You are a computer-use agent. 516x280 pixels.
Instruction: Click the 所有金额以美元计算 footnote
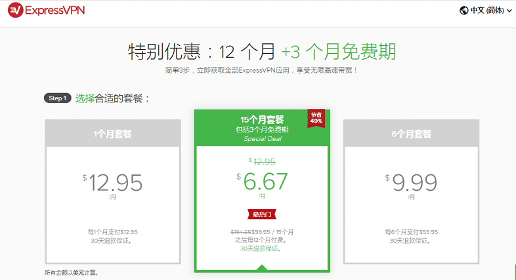coord(76,272)
